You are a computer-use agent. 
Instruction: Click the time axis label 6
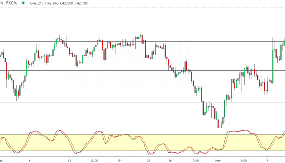[x=30, y=161]
